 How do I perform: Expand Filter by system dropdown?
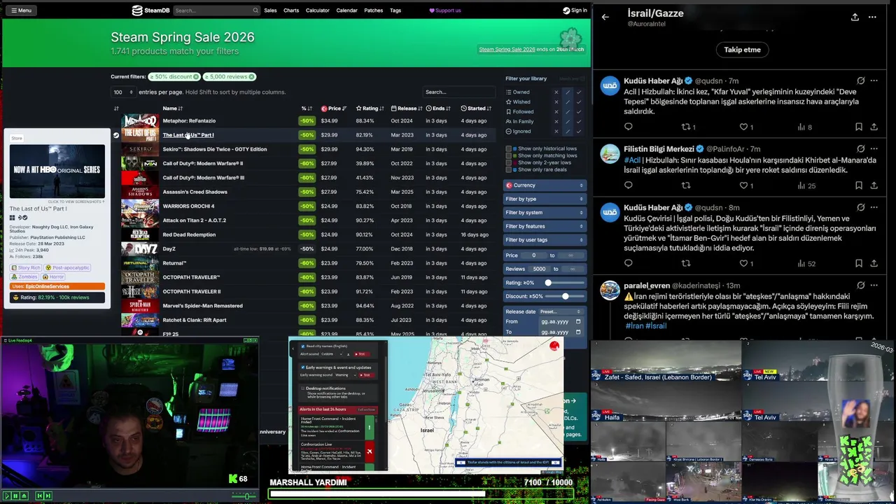544,212
